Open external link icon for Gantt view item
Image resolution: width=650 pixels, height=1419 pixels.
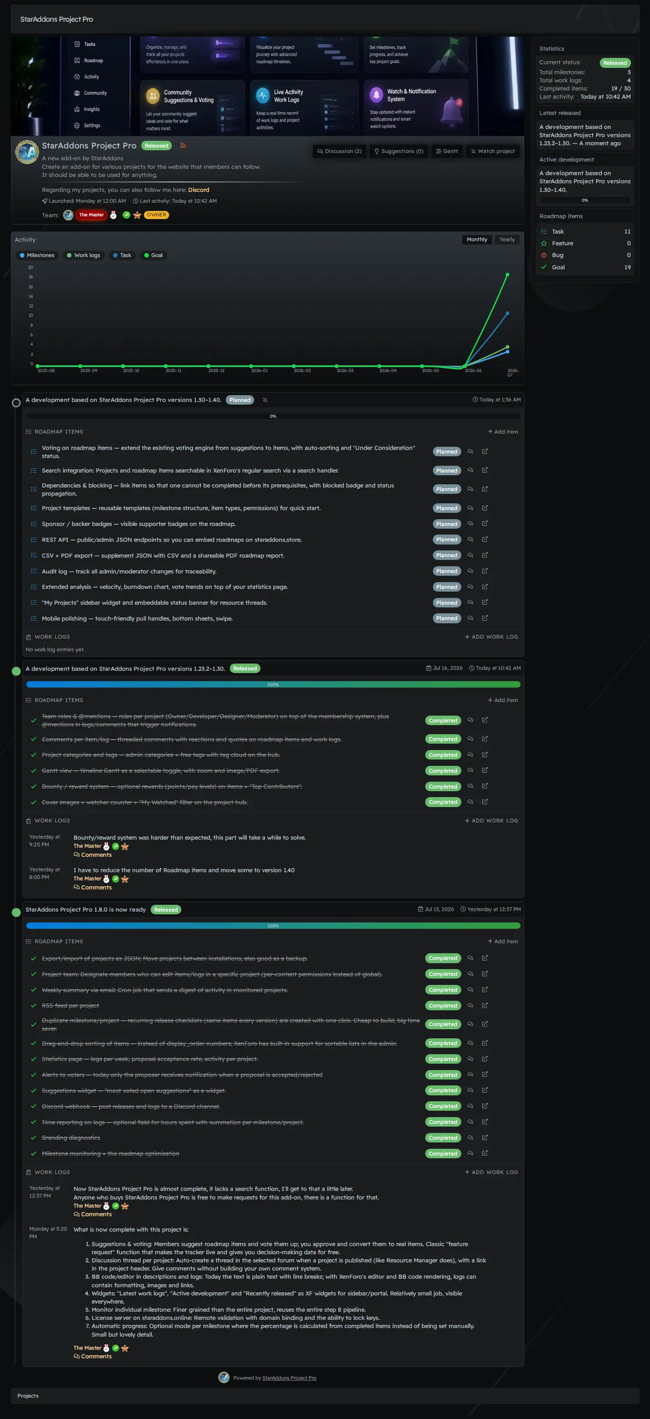click(484, 770)
